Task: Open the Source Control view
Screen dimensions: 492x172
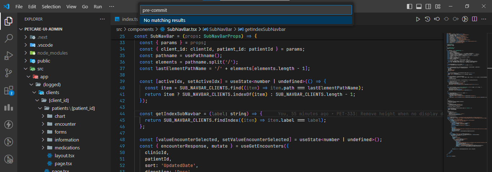Action: (x=9, y=73)
